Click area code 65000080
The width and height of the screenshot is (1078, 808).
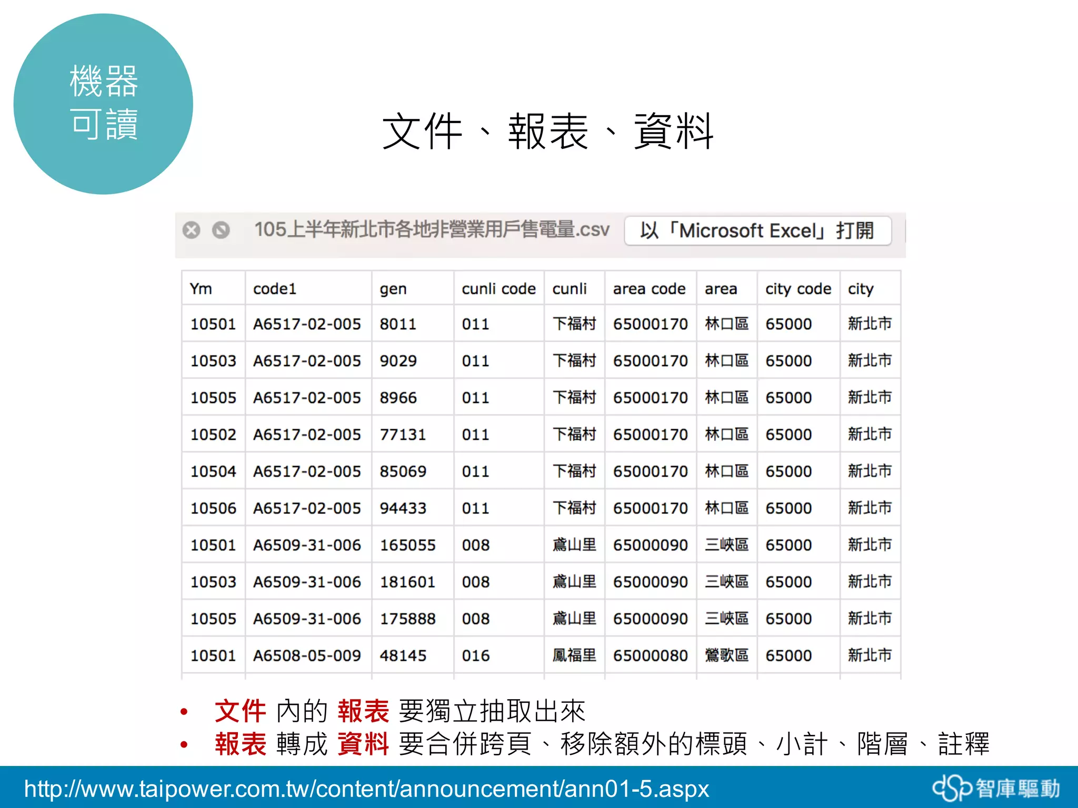pos(650,655)
